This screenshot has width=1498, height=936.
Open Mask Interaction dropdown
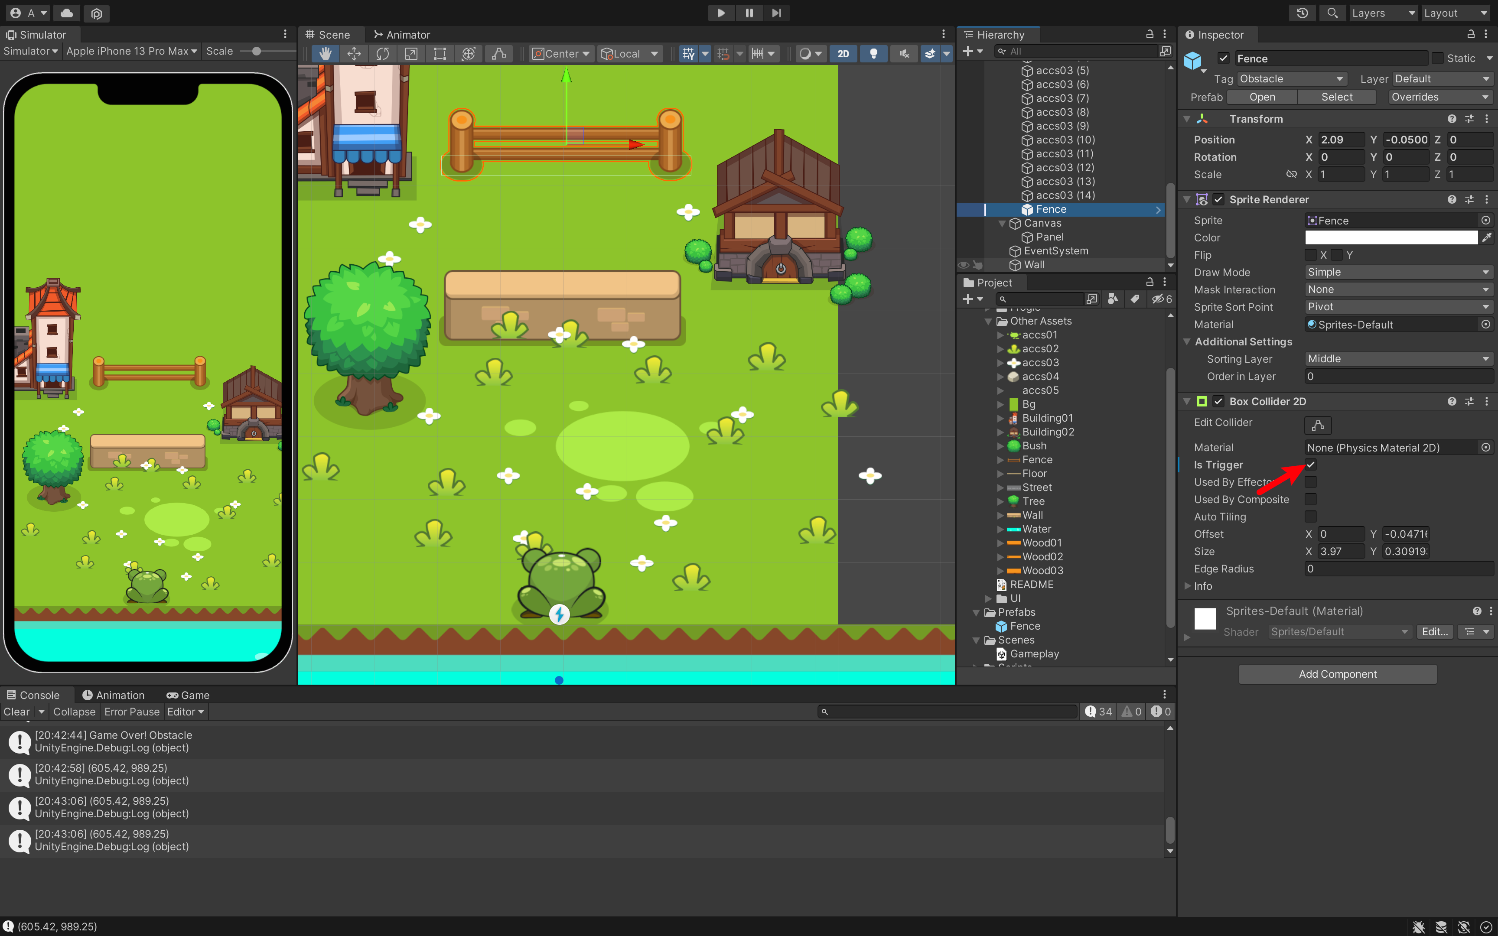pos(1399,290)
